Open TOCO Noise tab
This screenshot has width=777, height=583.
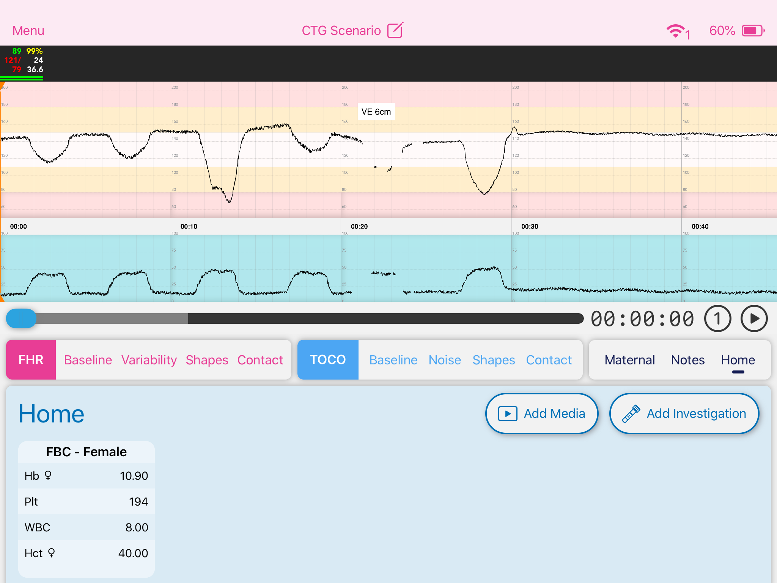point(445,360)
